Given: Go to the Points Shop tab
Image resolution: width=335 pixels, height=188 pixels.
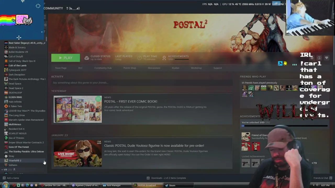Looking at the screenshot, I should tap(130, 68).
